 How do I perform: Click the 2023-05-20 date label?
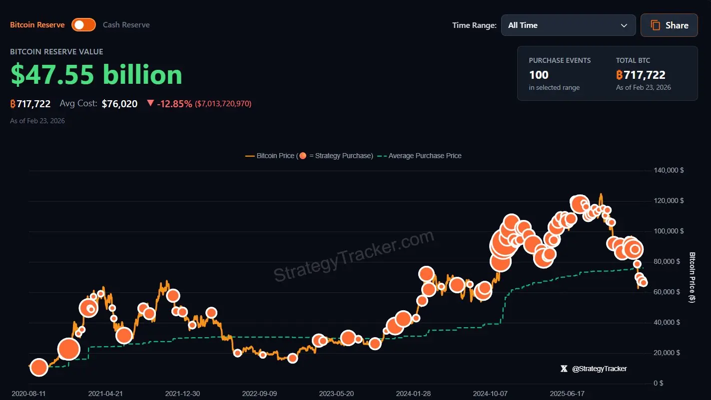pos(336,394)
